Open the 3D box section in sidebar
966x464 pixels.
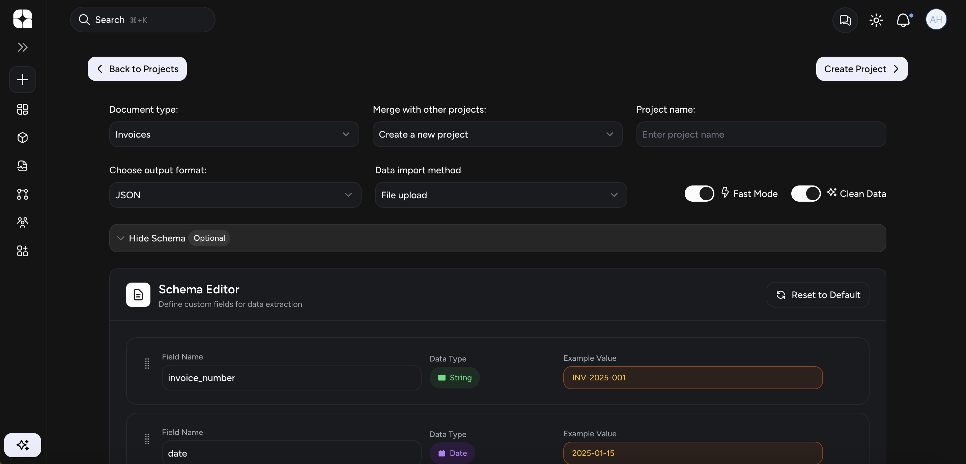(x=22, y=138)
